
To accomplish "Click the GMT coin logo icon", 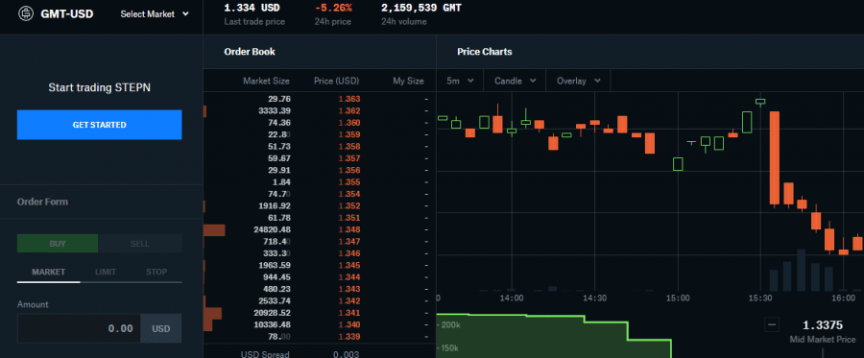I will [25, 13].
